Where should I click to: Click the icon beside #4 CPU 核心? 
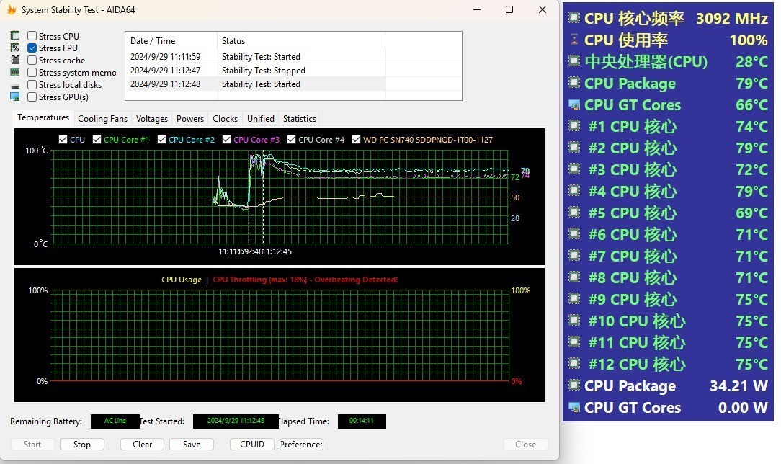pyautogui.click(x=574, y=190)
